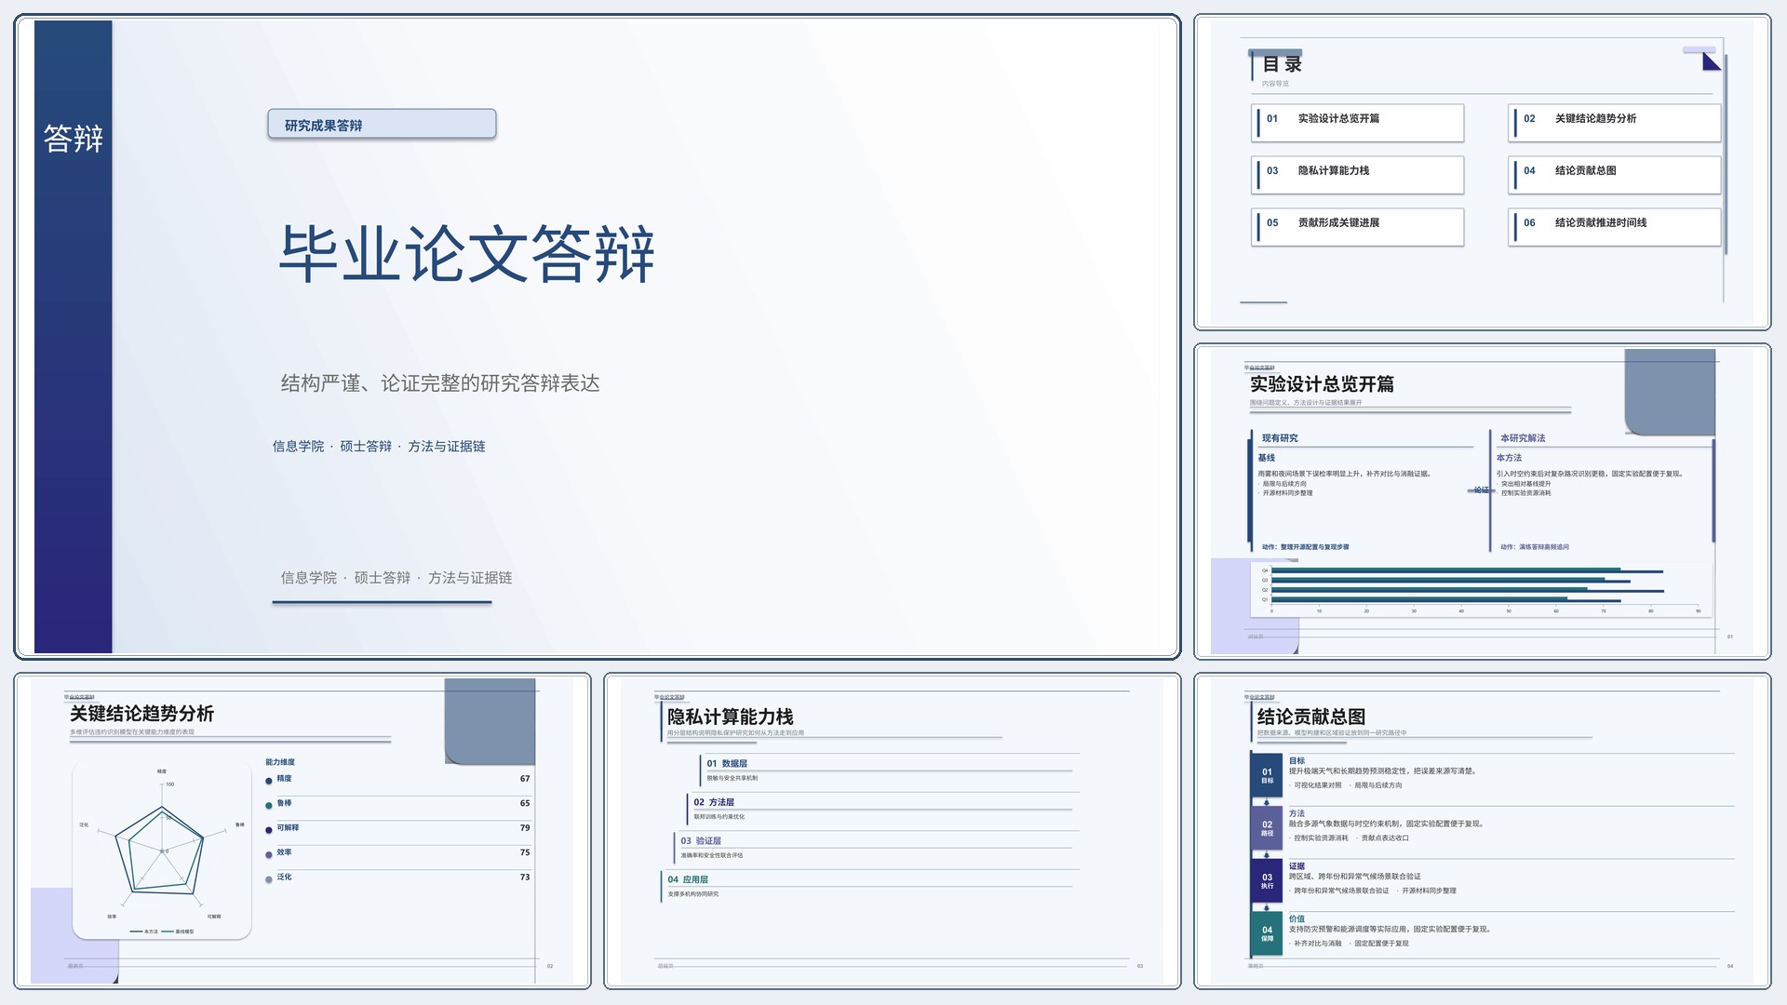
Task: Click the 03 验证层 stack item
Action: tap(875, 847)
